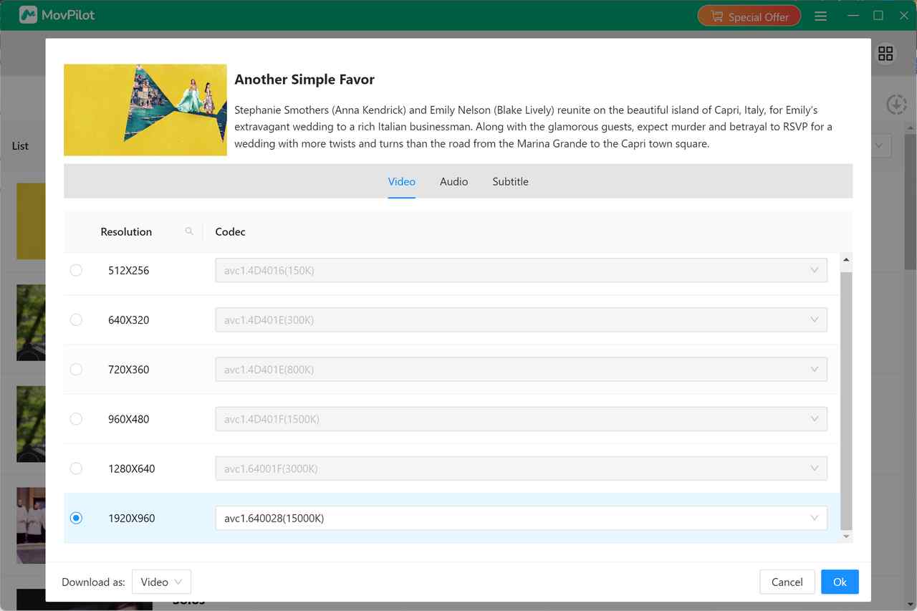Select the 960X480 resolution
The image size is (917, 611).
coord(76,418)
